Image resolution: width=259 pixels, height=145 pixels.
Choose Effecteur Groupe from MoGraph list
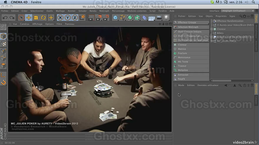click(191, 22)
